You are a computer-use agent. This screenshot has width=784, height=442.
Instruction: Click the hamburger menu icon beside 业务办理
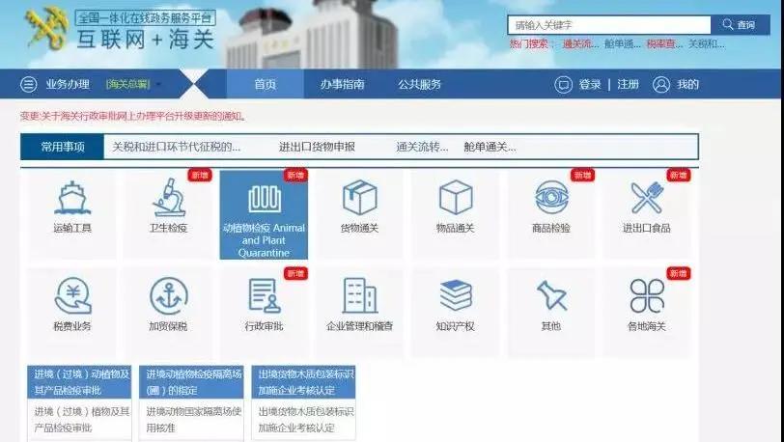tap(29, 84)
